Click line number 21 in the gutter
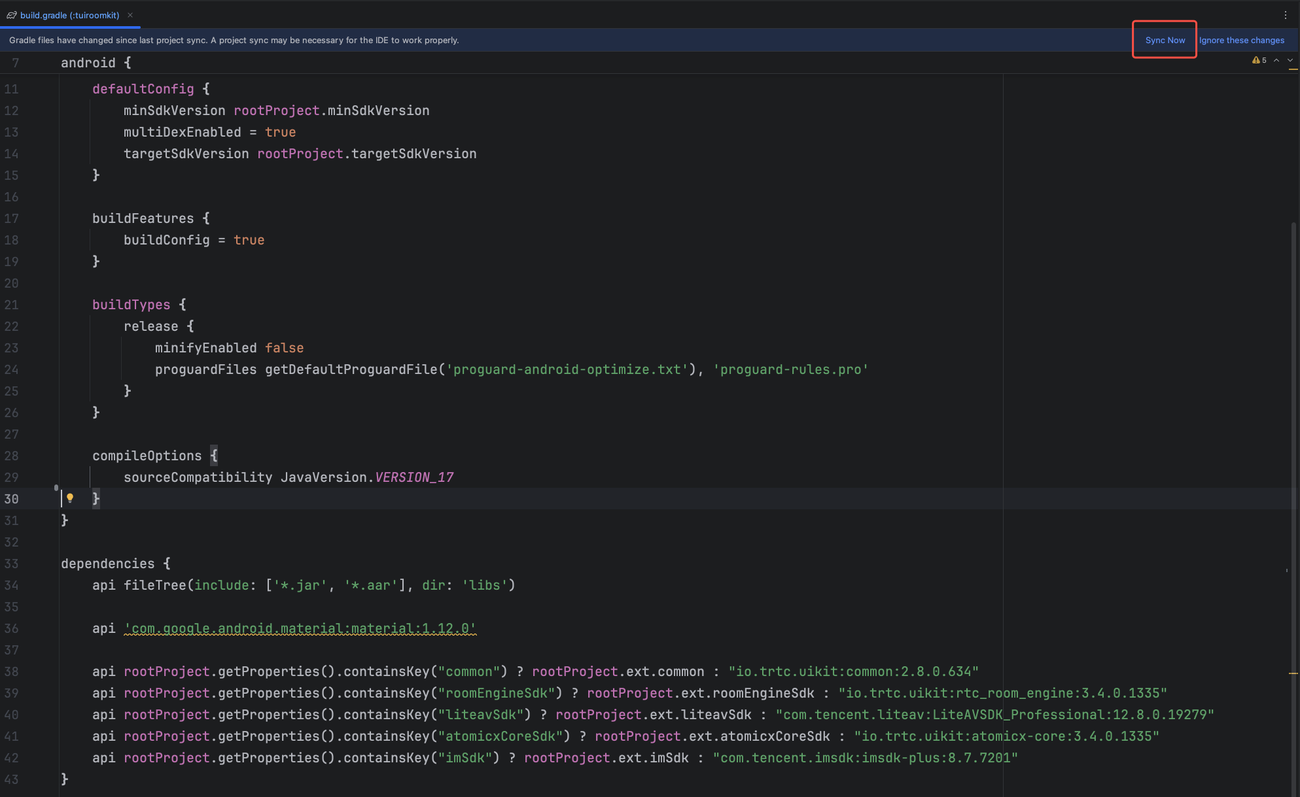The height and width of the screenshot is (797, 1300). click(12, 305)
